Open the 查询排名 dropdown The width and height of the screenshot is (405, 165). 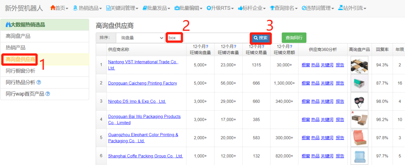pos(284,8)
